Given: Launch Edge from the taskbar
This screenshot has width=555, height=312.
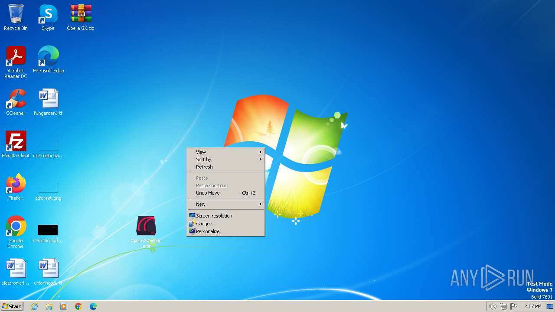Looking at the screenshot, I should [93, 306].
